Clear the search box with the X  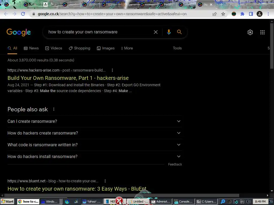click(x=155, y=32)
